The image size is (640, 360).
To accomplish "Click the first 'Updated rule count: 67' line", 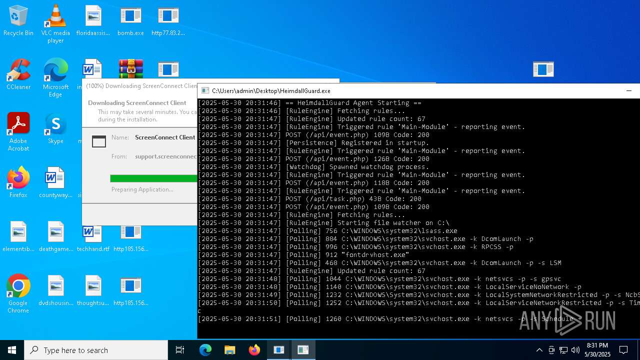I will 312,119.
